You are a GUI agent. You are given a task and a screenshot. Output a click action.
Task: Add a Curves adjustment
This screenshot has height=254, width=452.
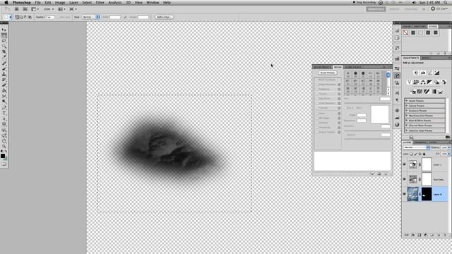pyautogui.click(x=430, y=73)
